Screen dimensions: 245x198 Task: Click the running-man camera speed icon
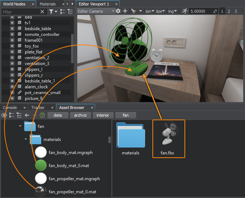(x=185, y=11)
